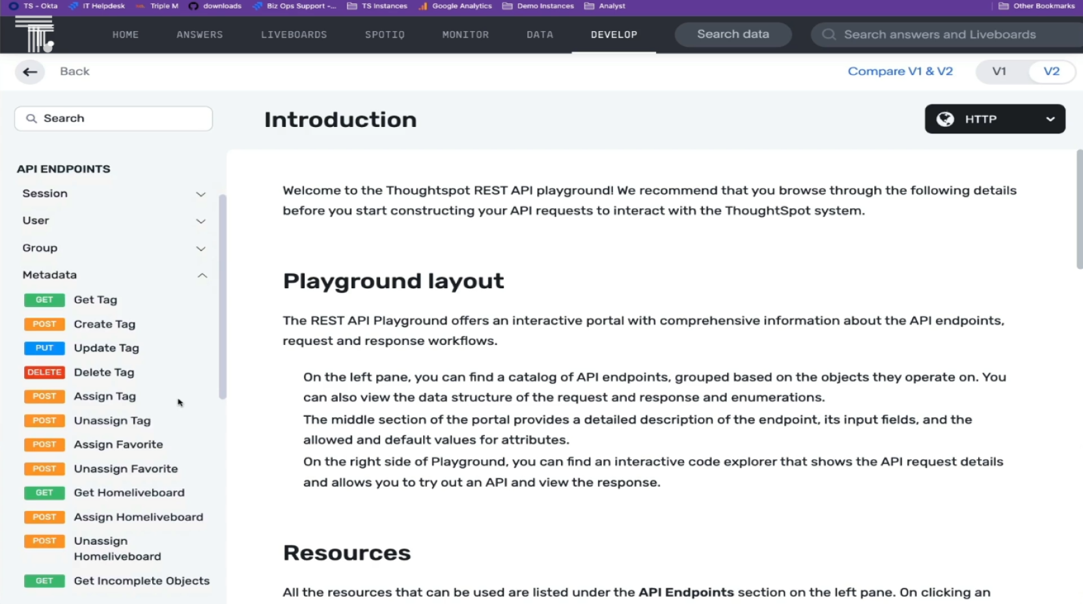Click the Compare V1 & V2 link
The height and width of the screenshot is (604, 1083).
tap(900, 72)
